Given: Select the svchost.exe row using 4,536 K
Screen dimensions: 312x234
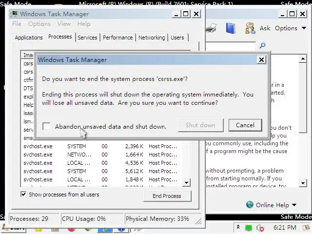Looking at the screenshot, I should [x=101, y=163].
